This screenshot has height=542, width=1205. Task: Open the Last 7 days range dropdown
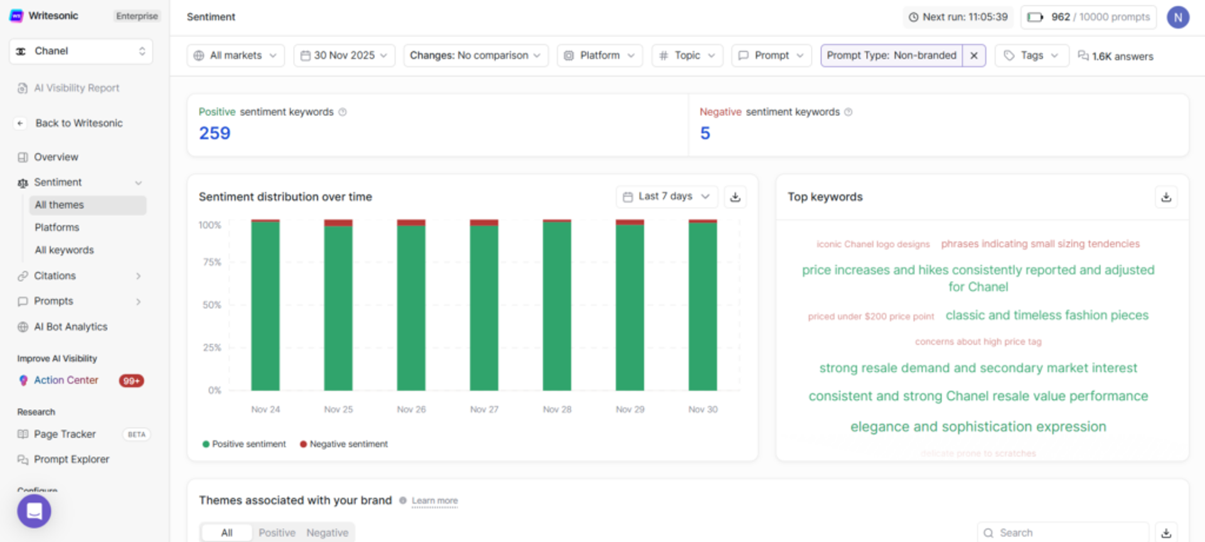pos(666,196)
